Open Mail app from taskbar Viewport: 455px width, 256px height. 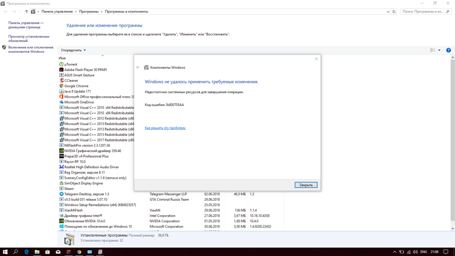pos(58,251)
